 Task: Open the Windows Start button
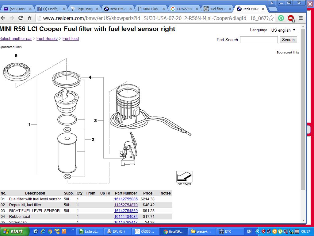14,231
